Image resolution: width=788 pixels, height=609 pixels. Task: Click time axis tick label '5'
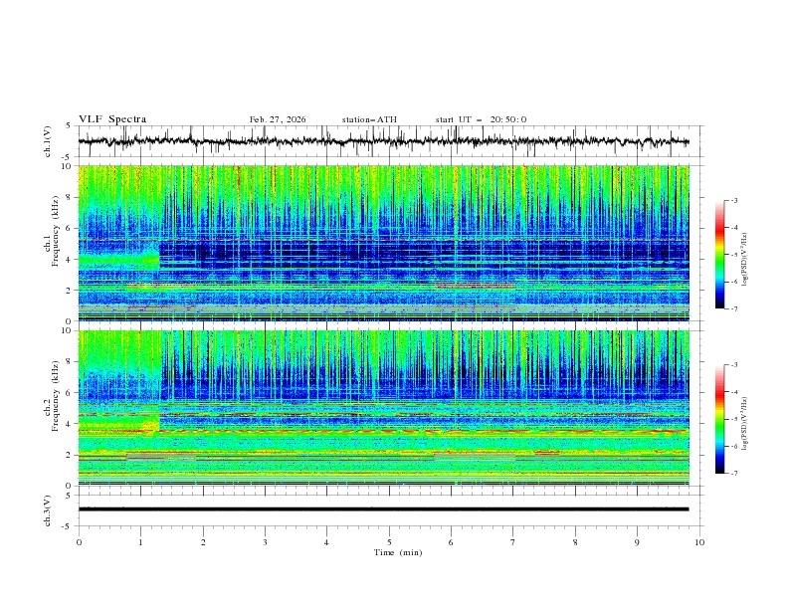(389, 542)
